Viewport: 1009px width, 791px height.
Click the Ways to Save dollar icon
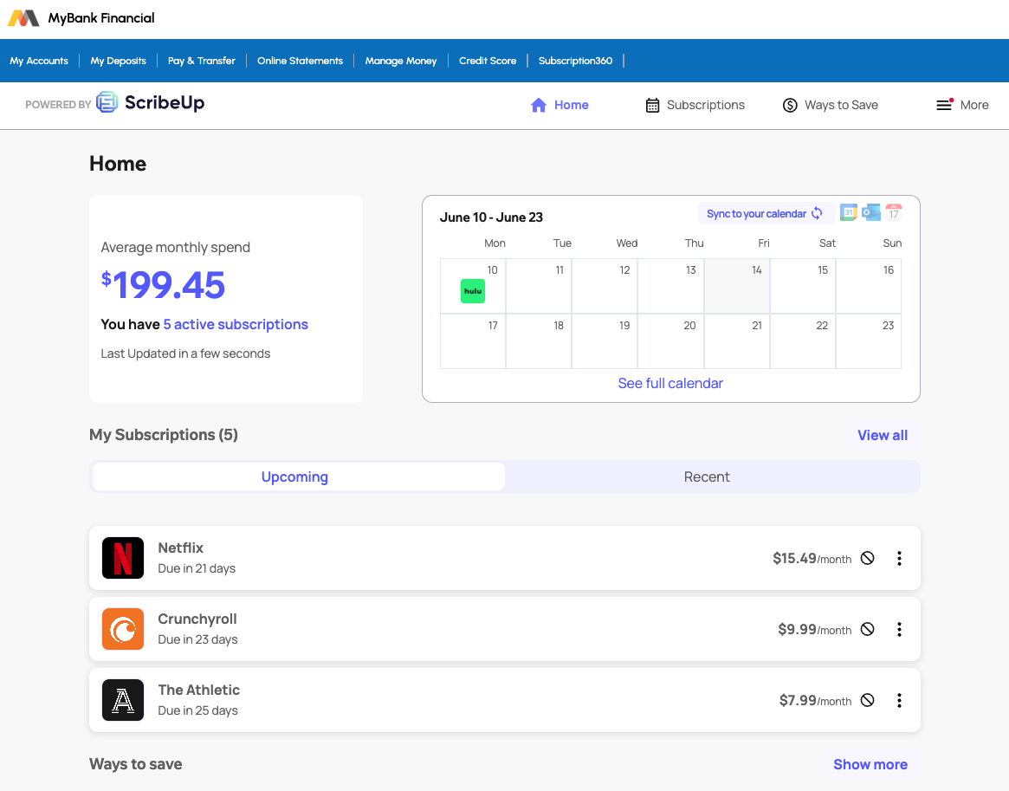click(x=790, y=105)
